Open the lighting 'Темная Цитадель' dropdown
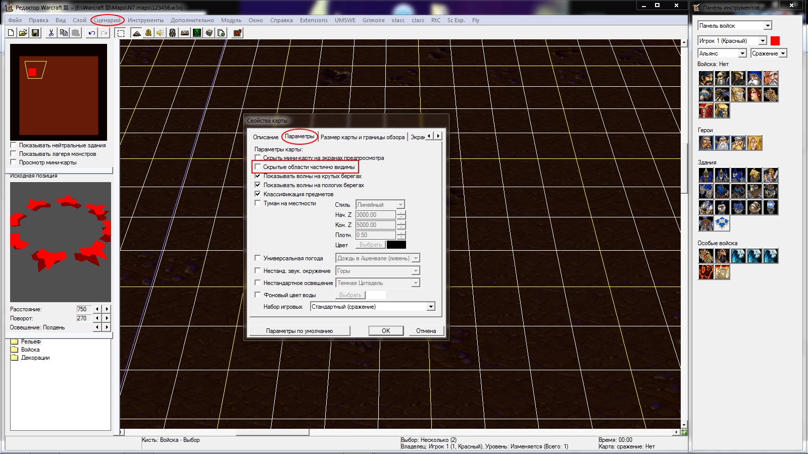This screenshot has width=808, height=454. click(x=415, y=283)
